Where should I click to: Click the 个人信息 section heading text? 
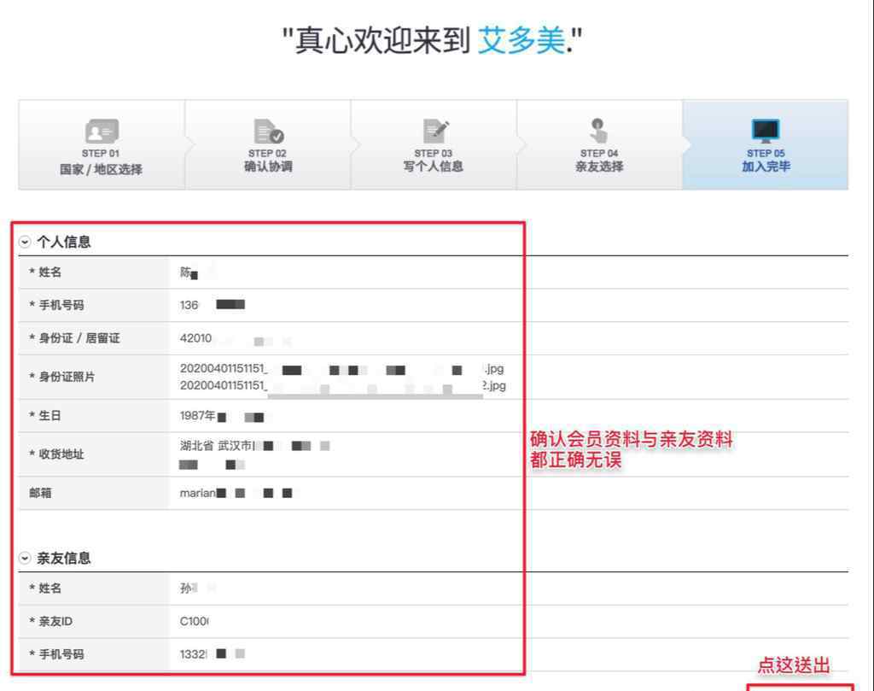tap(63, 242)
